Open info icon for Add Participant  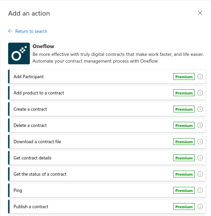200,77
